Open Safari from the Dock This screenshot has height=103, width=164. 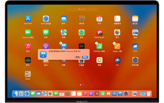click(27, 94)
